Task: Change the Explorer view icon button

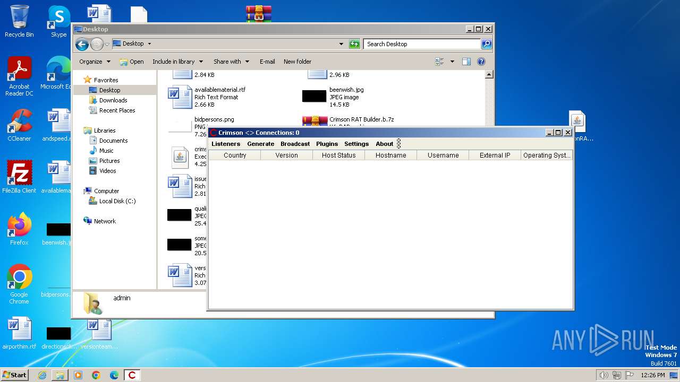Action: [x=439, y=62]
